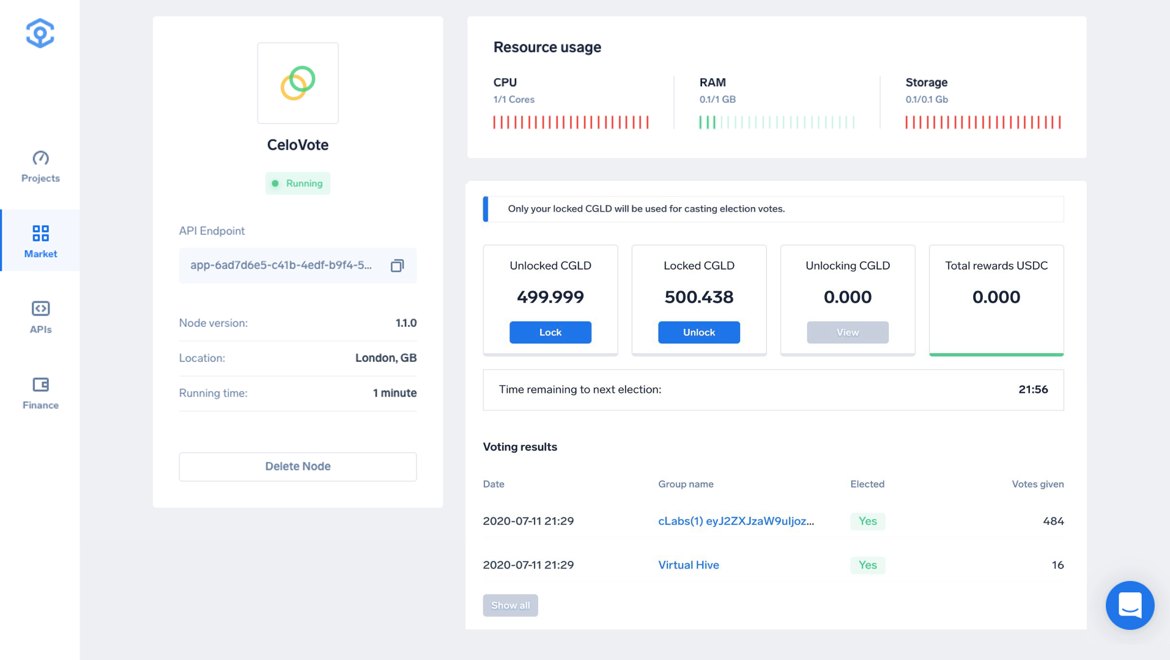Unlock locked CGLD
Image resolution: width=1170 pixels, height=660 pixels.
pyautogui.click(x=699, y=332)
